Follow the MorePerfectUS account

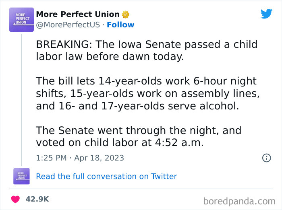120,25
